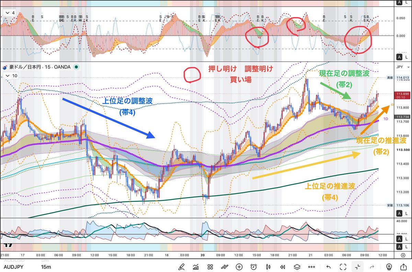Toggle auto scale A for the main price pane
412x272 pixels.
[399, 213]
